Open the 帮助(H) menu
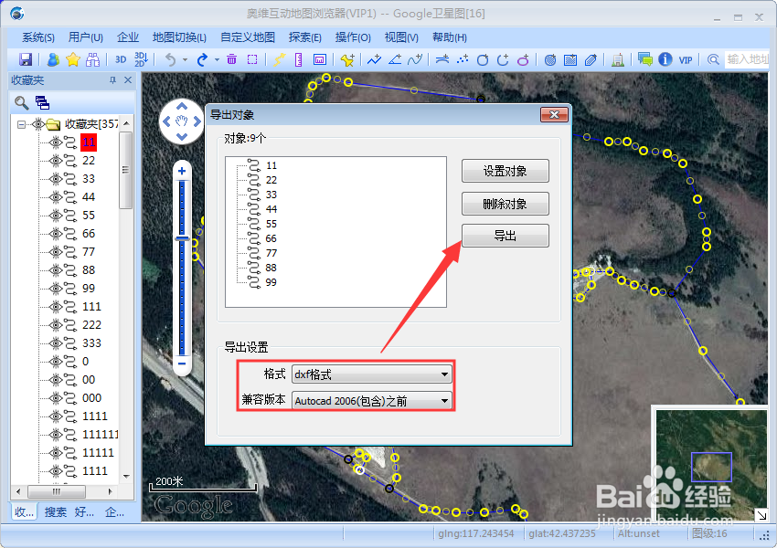This screenshot has width=777, height=548. coord(450,37)
